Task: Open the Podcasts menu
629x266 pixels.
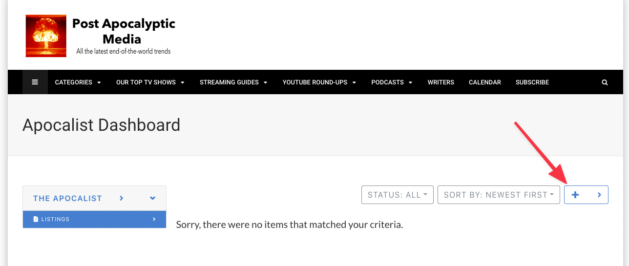Action: point(392,82)
